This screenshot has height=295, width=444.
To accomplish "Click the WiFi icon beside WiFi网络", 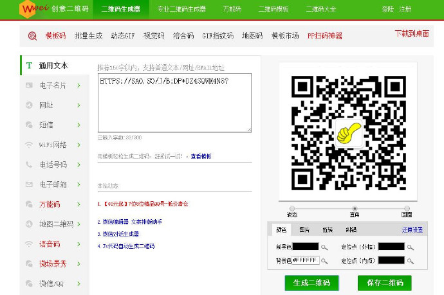I will [29, 145].
